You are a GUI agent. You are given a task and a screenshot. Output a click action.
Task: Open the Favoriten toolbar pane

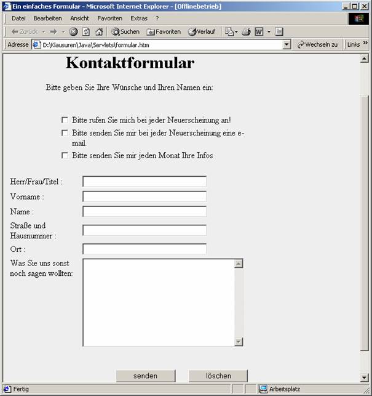[x=164, y=31]
